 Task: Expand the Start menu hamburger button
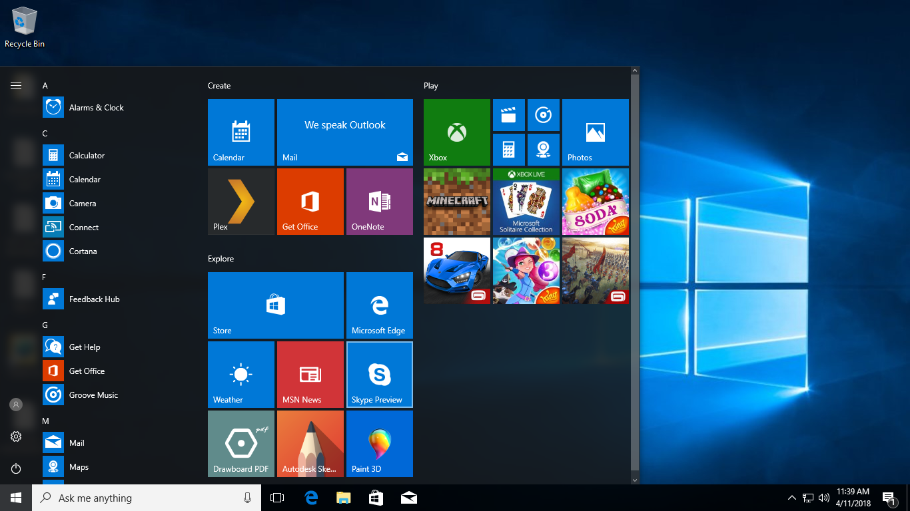point(16,85)
